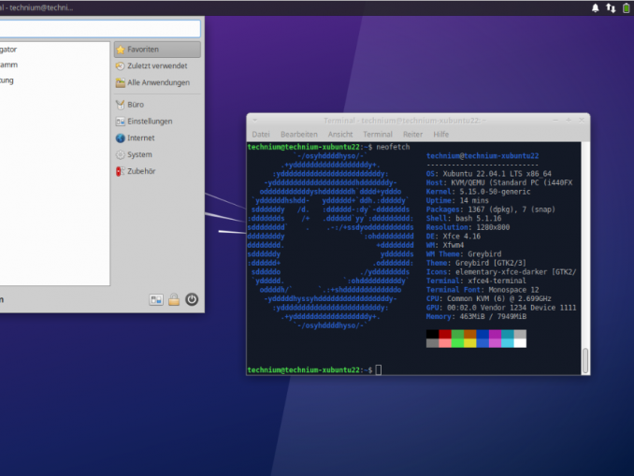The height and width of the screenshot is (476, 634).
Task: Click the neofetch header 'technium@technium-xubuntu22'
Action: [483, 155]
